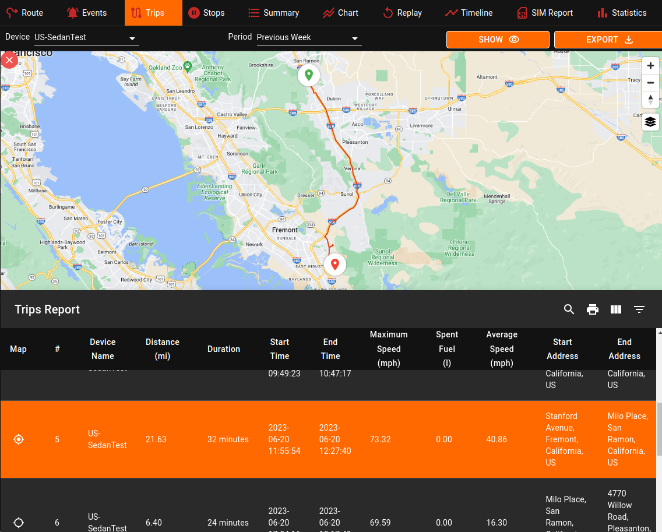This screenshot has width=662, height=532.
Task: Sort by Start Time column
Action: click(280, 349)
